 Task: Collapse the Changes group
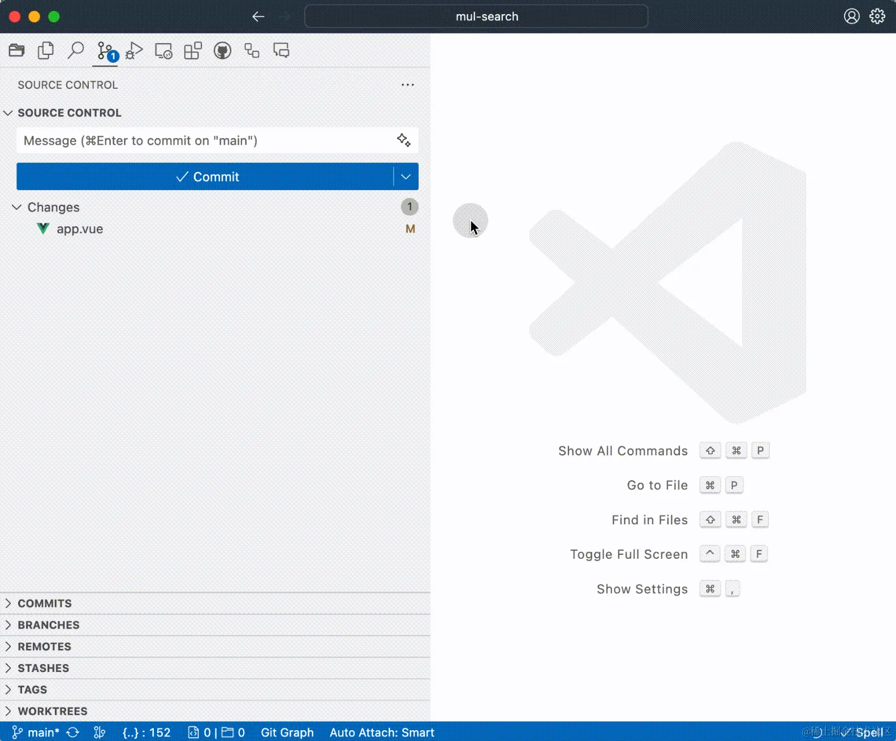(x=17, y=207)
